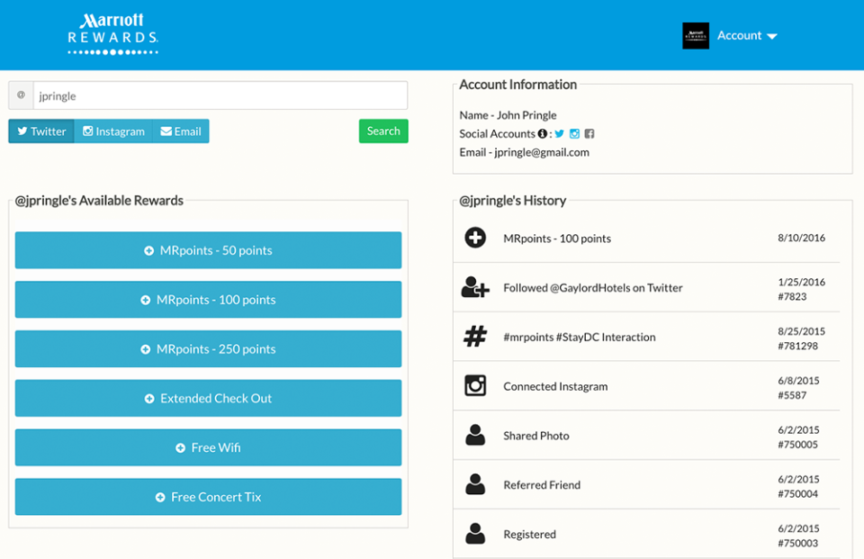Click the Marriott Rewards logo

tap(113, 34)
